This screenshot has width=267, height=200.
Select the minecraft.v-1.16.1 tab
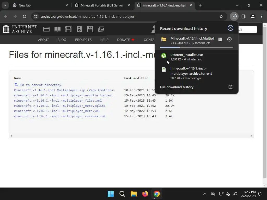pos(164,5)
